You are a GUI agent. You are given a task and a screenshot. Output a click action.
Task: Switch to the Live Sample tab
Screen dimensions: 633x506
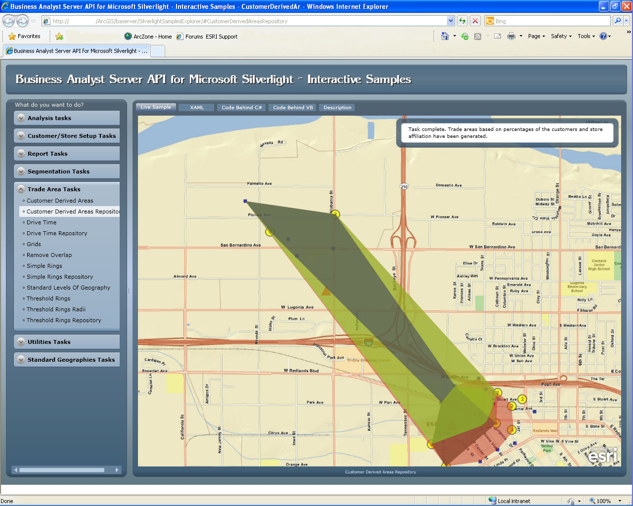(156, 107)
